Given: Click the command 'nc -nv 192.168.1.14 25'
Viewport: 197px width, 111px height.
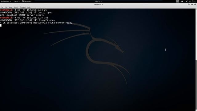Looking at the screenshot, I should coord(32,10).
